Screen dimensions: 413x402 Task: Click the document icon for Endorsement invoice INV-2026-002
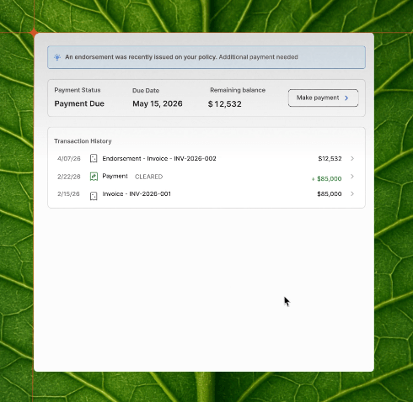click(x=94, y=159)
